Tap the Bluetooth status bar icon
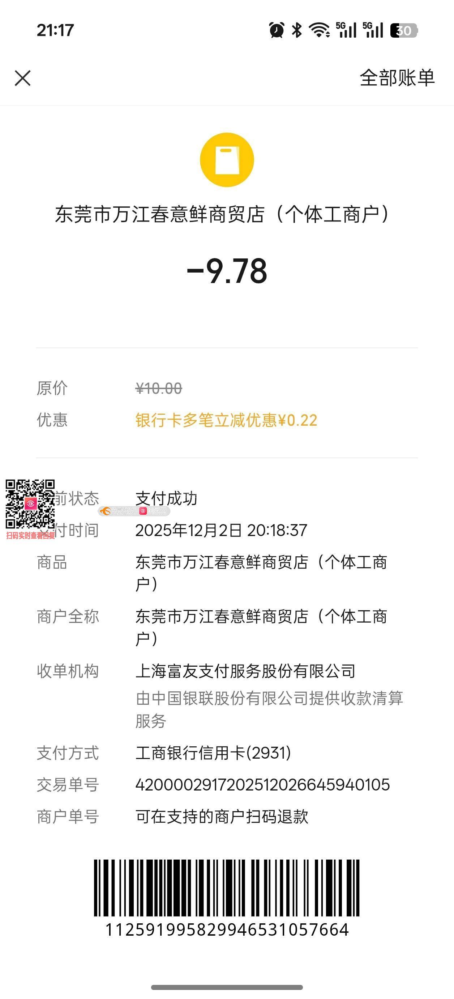The image size is (454, 999). point(297,30)
